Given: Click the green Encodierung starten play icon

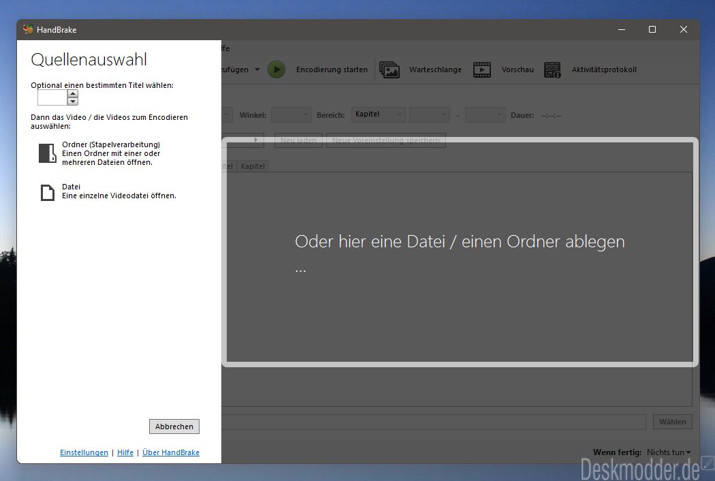Looking at the screenshot, I should [276, 69].
